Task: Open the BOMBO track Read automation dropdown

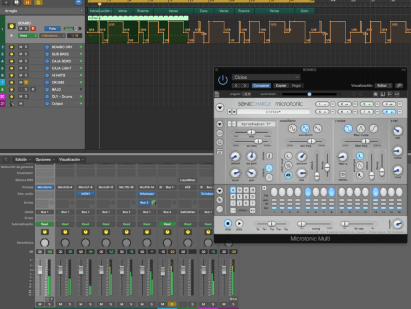Action: click(28, 36)
